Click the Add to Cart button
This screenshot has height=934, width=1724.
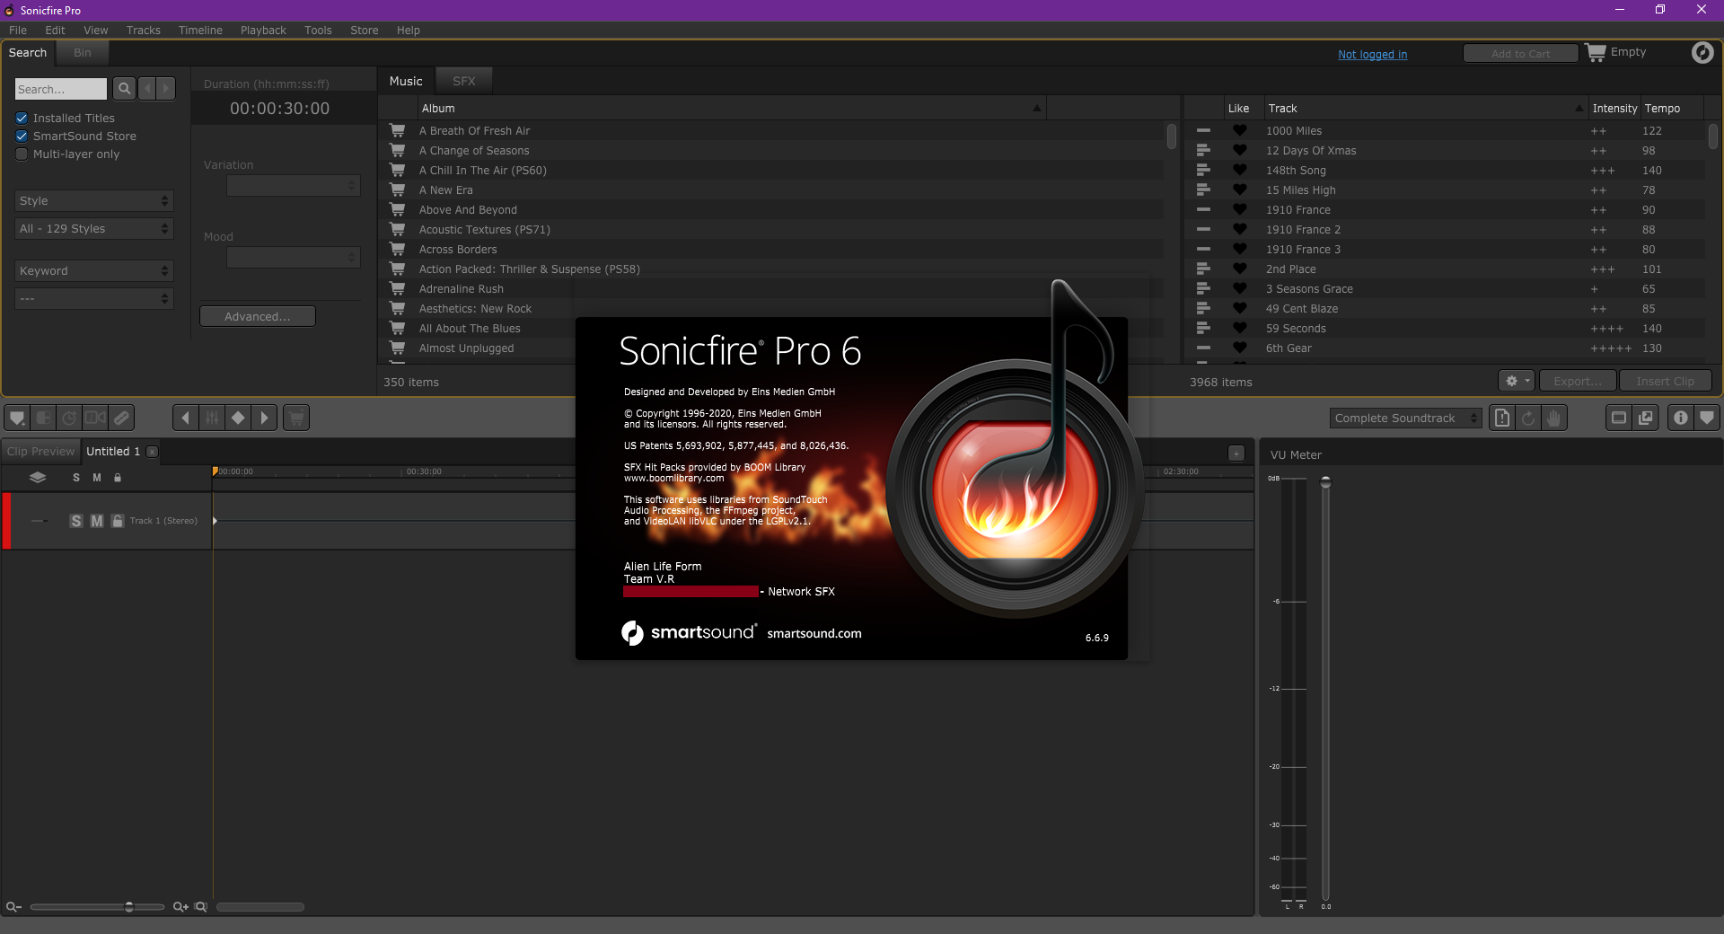(x=1521, y=54)
